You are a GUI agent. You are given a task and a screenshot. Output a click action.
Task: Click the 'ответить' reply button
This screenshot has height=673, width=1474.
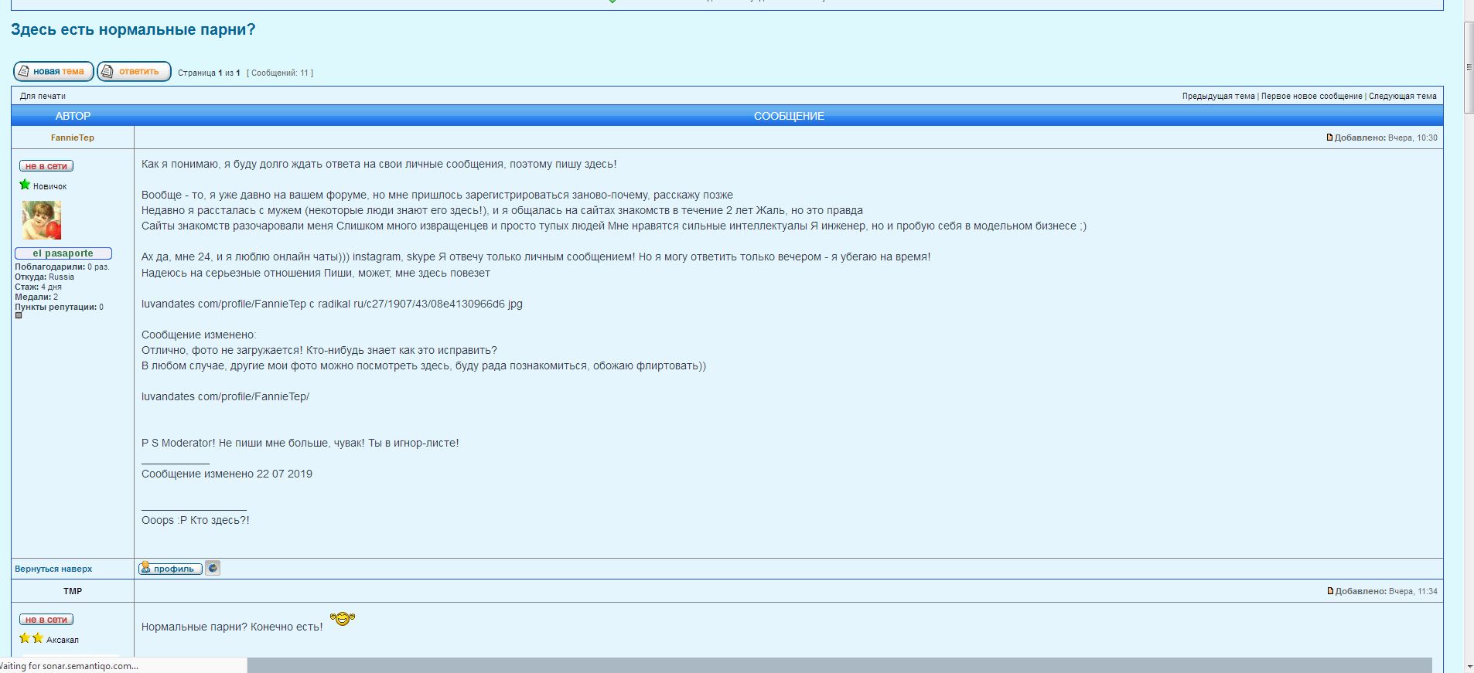point(134,72)
